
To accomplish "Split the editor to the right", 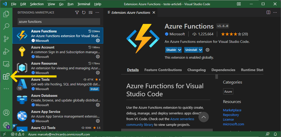I will coord(268,12).
